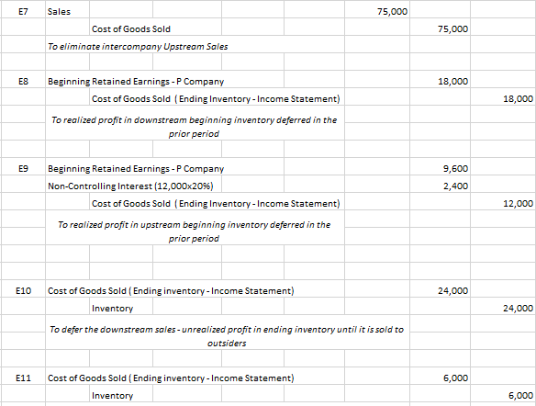Click 'Cost of Goods Sold' under Sales in E7
Image resolution: width=536 pixels, height=406 pixels.
131,29
